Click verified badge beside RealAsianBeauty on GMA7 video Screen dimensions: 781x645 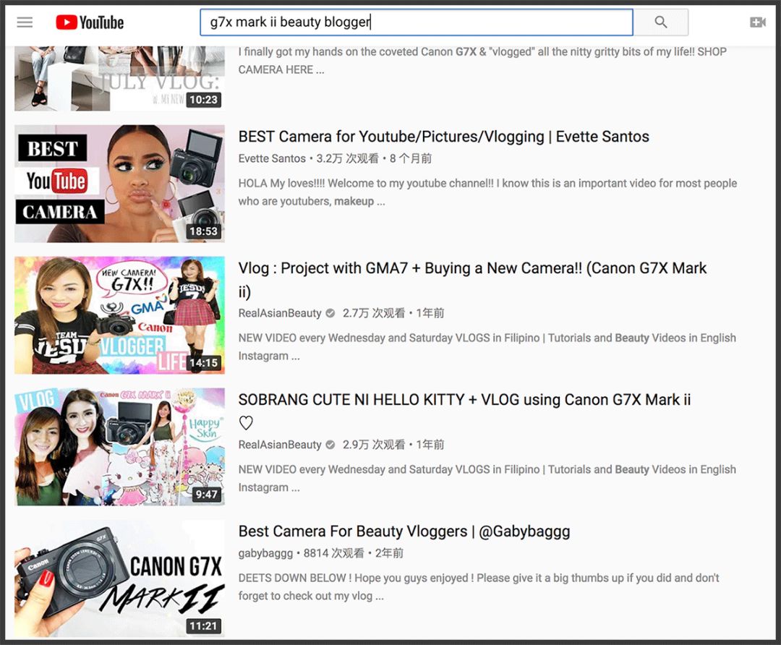click(x=330, y=313)
